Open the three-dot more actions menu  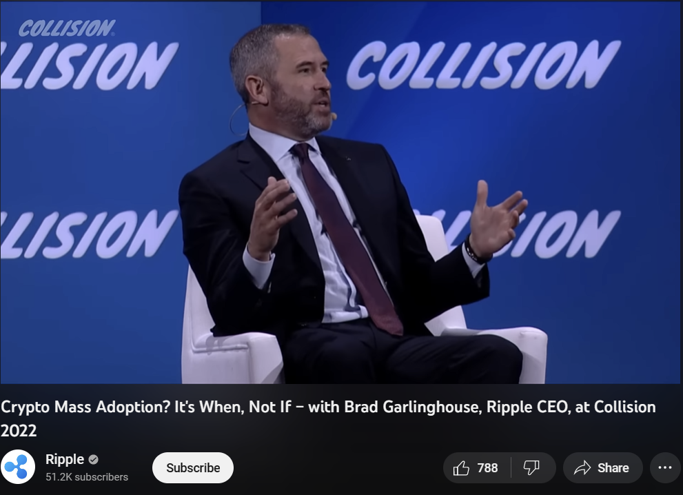point(664,467)
